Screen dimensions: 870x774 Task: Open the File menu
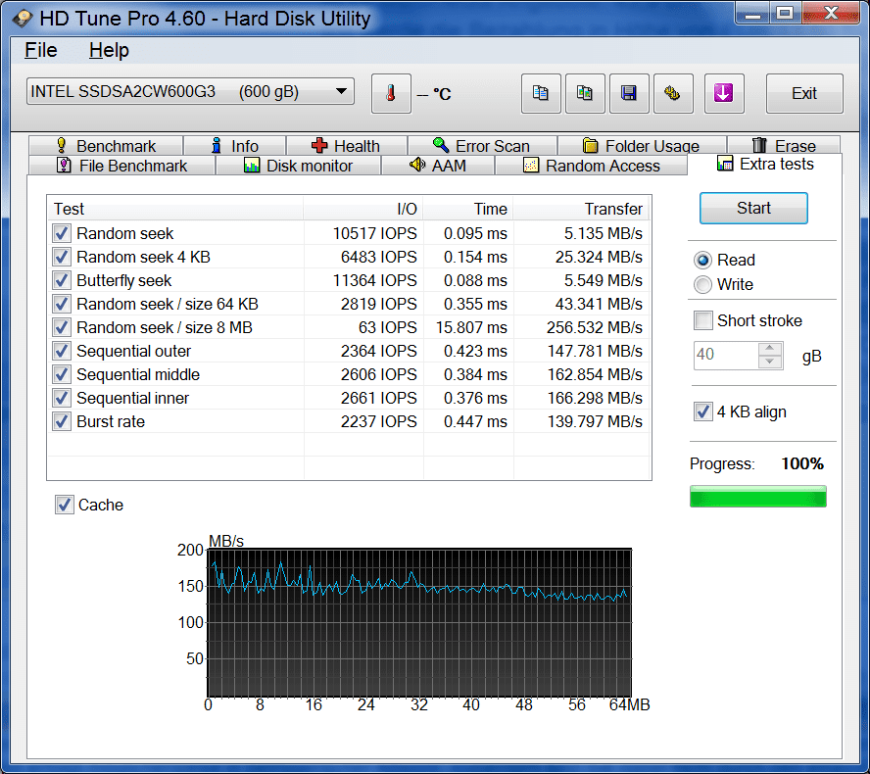41,51
